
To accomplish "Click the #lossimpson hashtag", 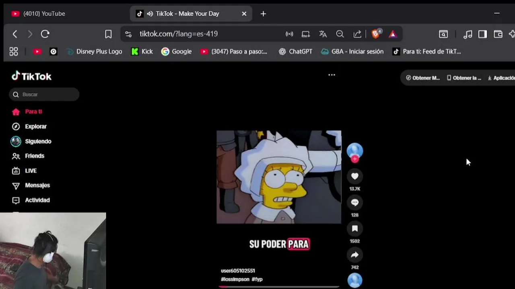I will tap(235, 279).
